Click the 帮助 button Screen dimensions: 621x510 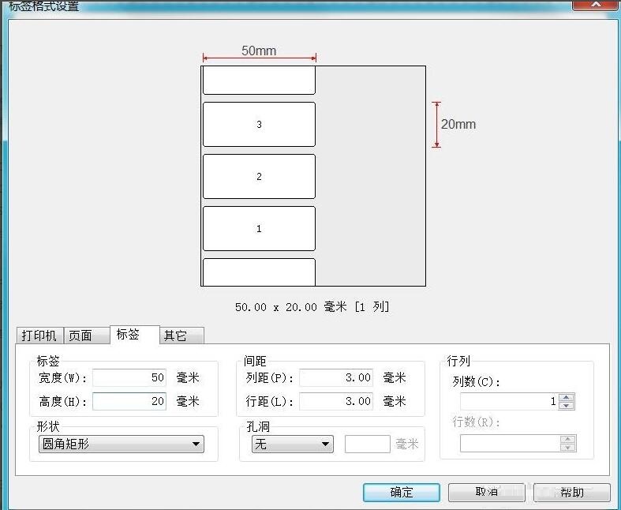click(572, 492)
